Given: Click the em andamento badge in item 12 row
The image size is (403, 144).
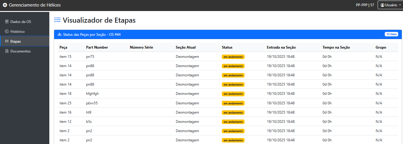Looking at the screenshot, I should 233,122.
